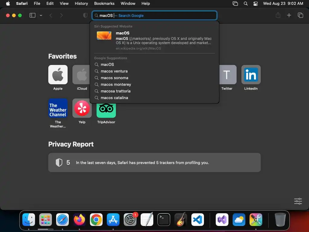
Task: Click the date and time in menu bar
Action: [283, 3]
